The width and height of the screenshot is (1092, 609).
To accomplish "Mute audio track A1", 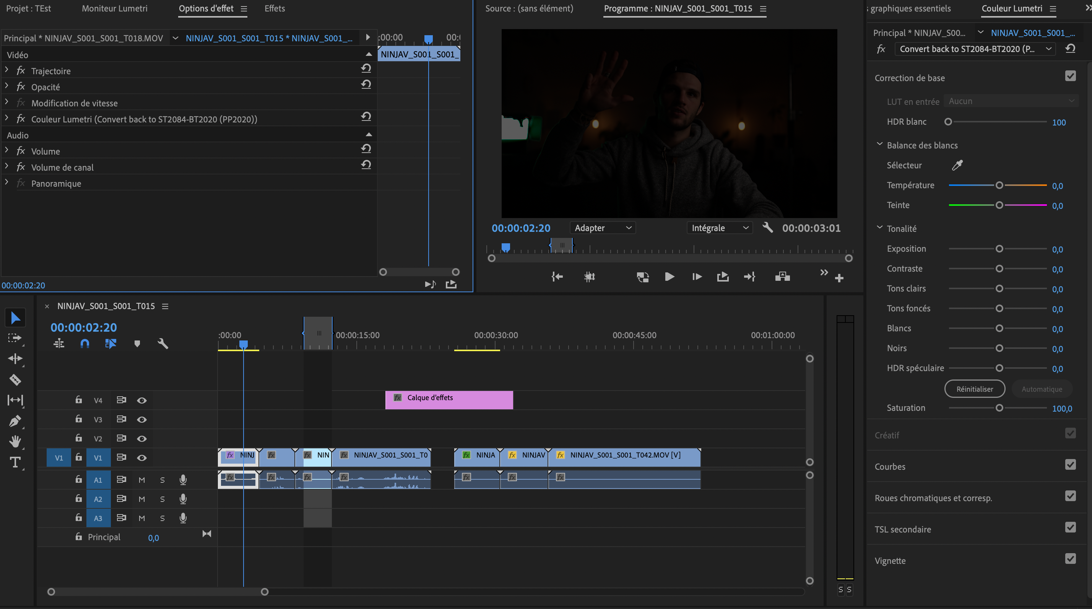I will click(141, 480).
